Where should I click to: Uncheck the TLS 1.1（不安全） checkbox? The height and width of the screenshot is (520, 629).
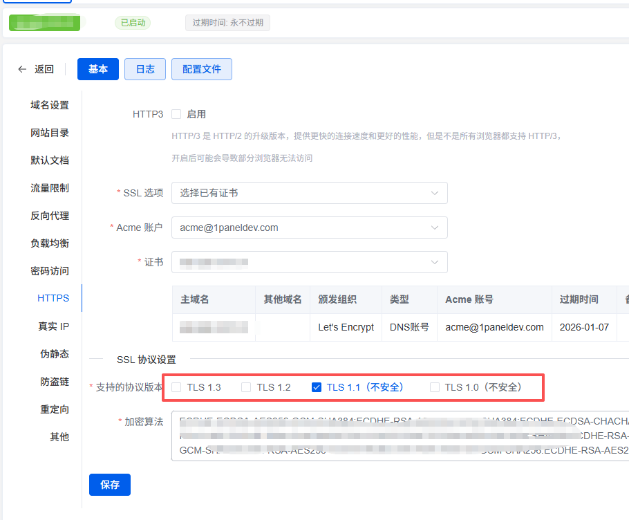click(317, 387)
